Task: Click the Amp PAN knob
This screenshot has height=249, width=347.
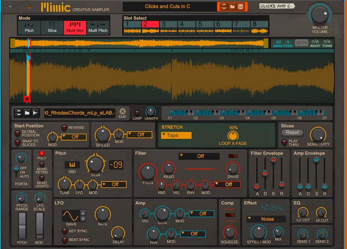Action: [x=154, y=234]
